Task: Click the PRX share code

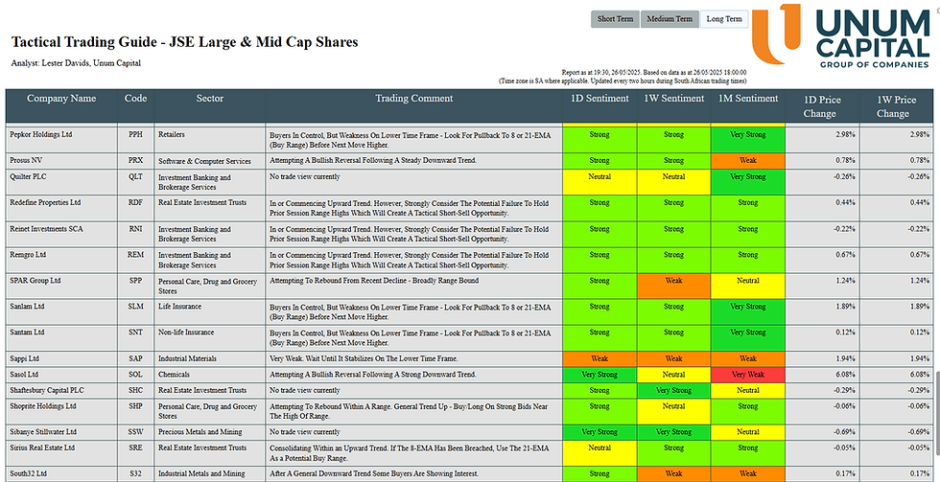Action: [x=135, y=160]
